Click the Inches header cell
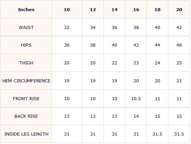 pos(26,9)
